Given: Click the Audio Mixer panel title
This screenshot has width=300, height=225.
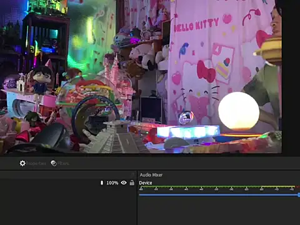Looking at the screenshot, I should 151,175.
